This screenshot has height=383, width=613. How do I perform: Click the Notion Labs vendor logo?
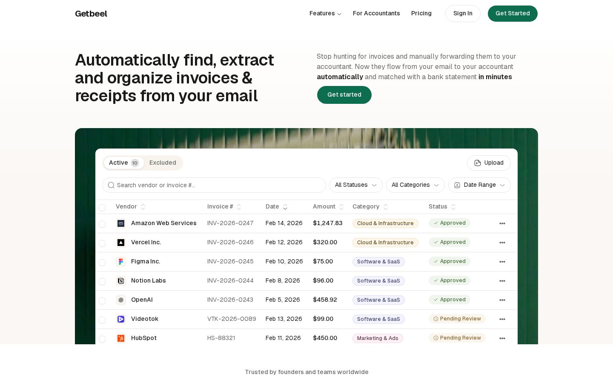tap(121, 281)
